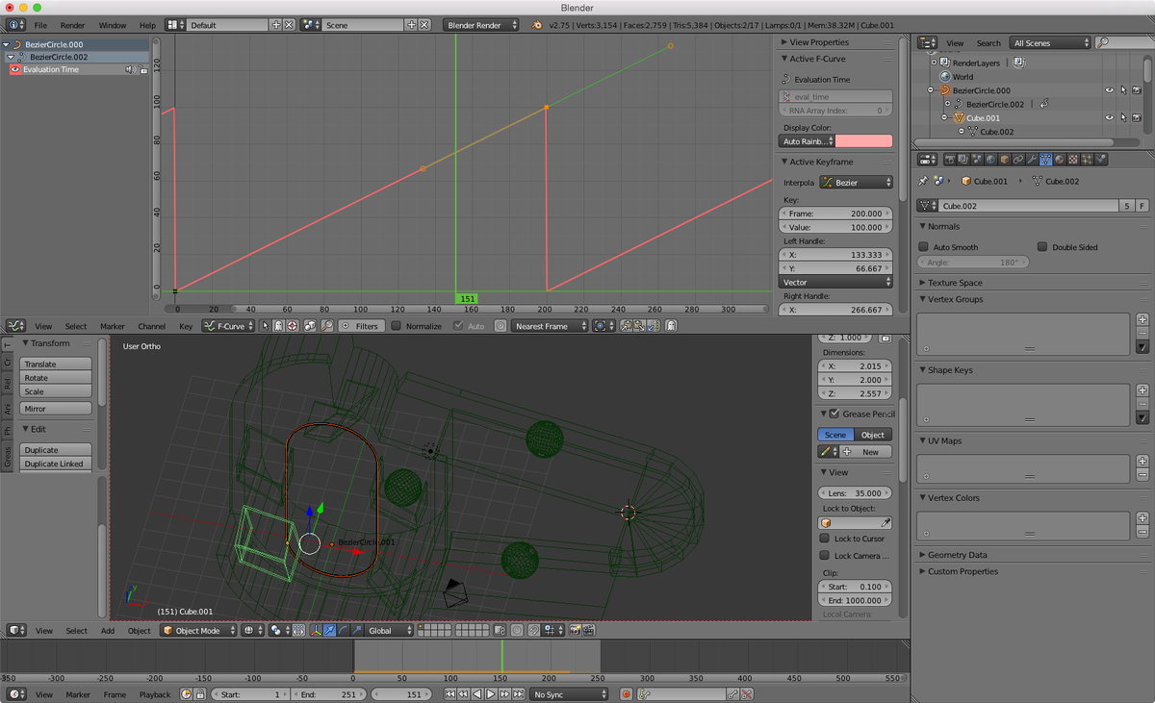Open Material properties tab sphere icon
The width and height of the screenshot is (1155, 703).
click(x=1059, y=160)
